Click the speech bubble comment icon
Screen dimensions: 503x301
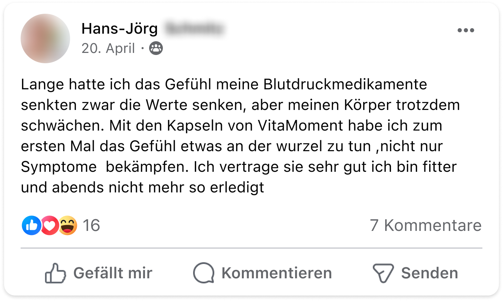(203, 273)
